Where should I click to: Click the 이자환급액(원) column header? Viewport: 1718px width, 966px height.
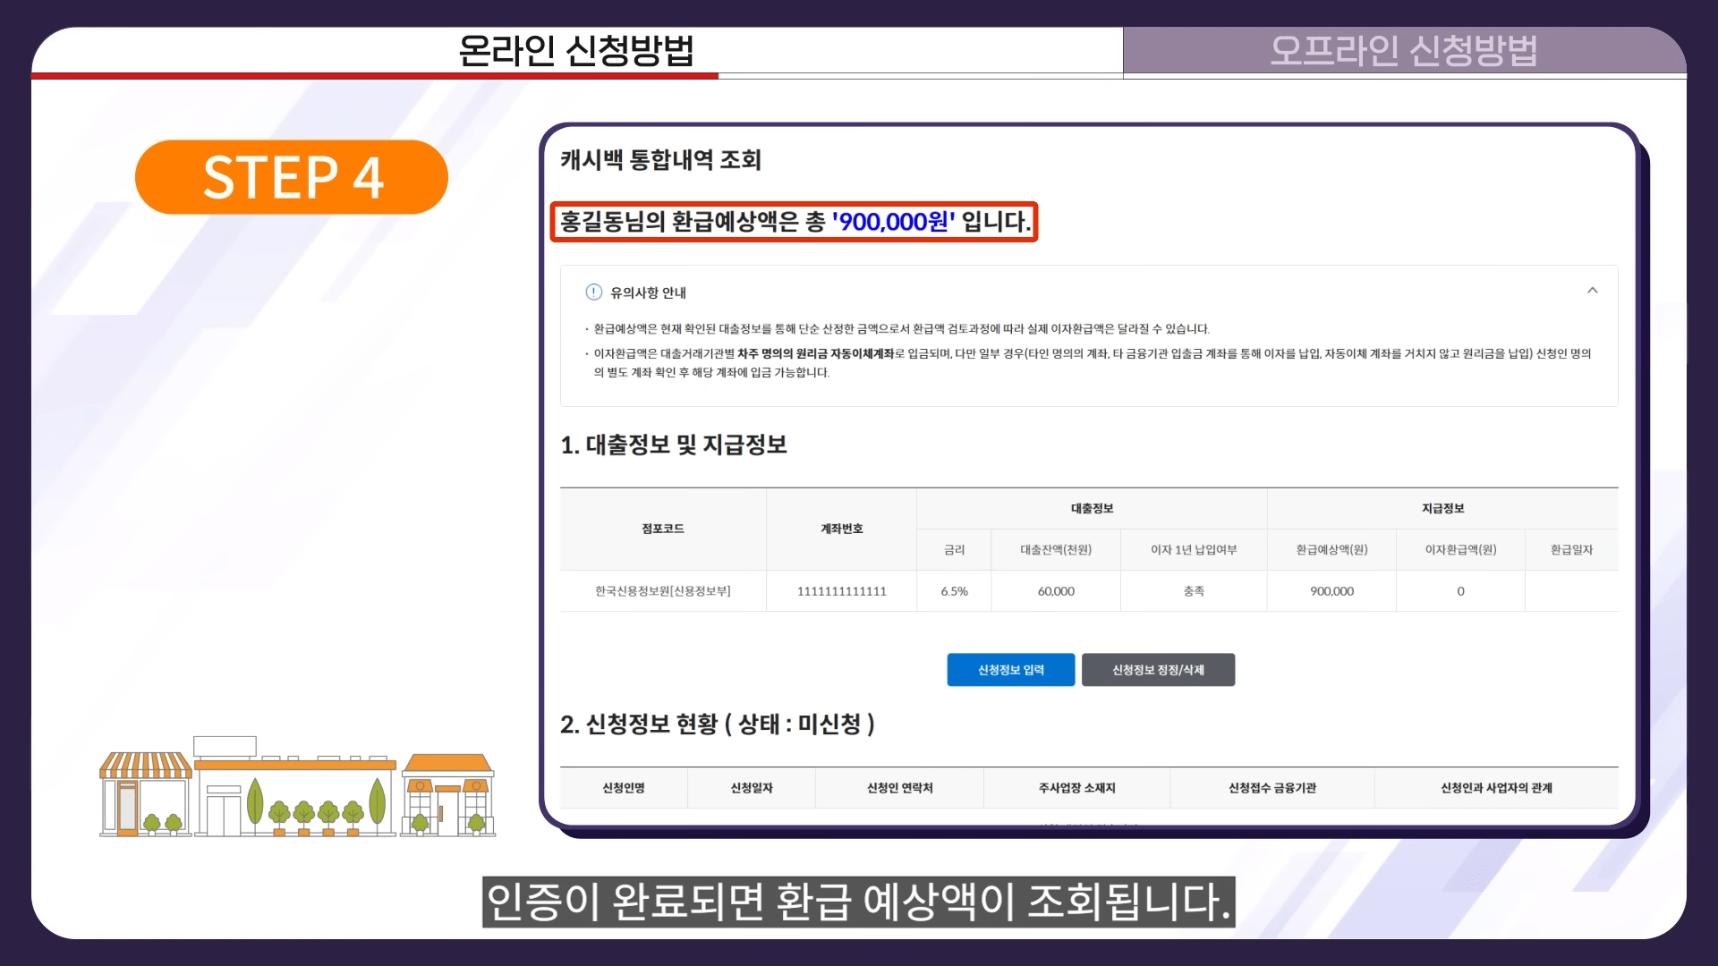[1460, 549]
